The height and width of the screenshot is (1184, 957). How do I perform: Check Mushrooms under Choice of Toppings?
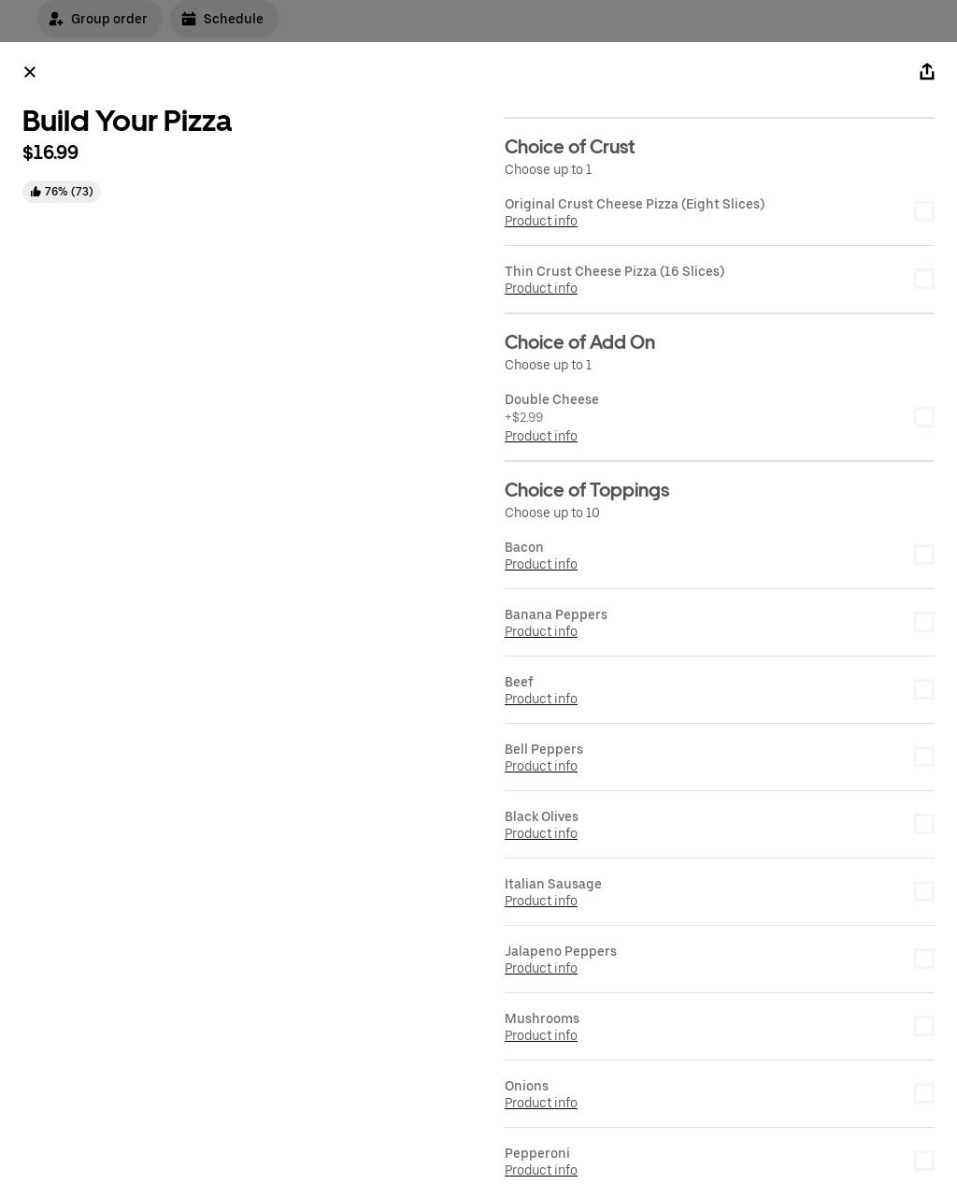click(x=924, y=1026)
